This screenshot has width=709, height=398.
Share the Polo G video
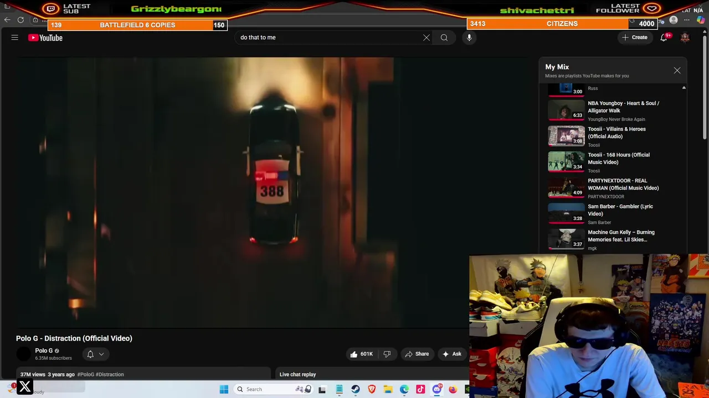pos(417,354)
